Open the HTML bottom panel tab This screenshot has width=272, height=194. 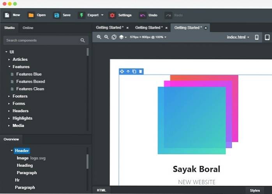(x=101, y=190)
